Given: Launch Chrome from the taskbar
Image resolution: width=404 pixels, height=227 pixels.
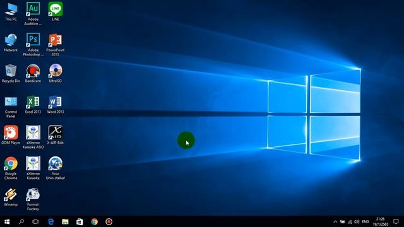Looking at the screenshot, I should (94, 221).
